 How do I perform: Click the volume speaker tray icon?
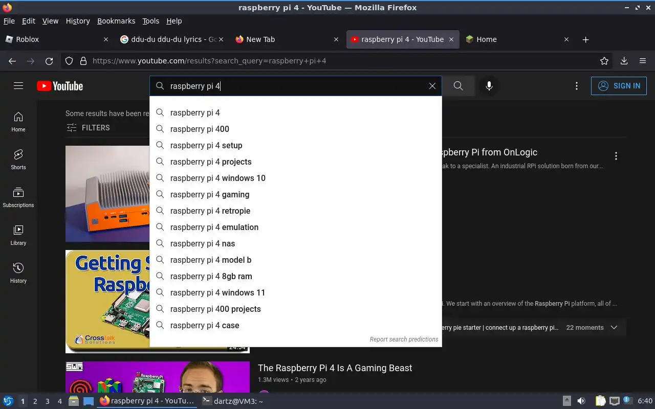pyautogui.click(x=581, y=401)
